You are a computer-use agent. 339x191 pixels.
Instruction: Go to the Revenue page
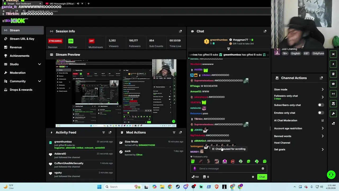coord(23,47)
